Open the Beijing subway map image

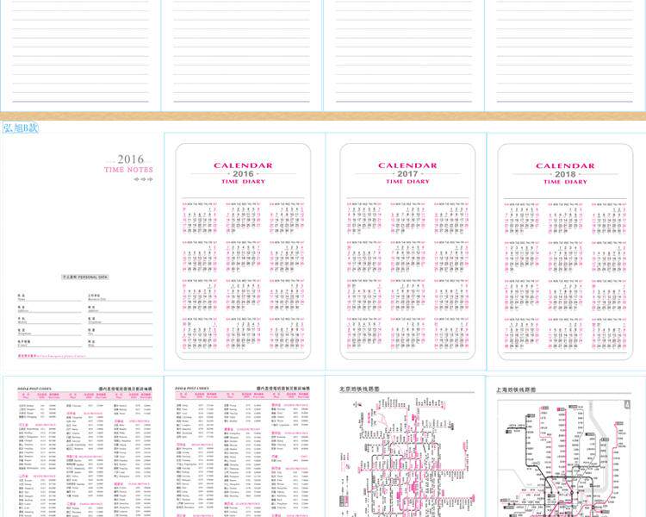pos(406,457)
